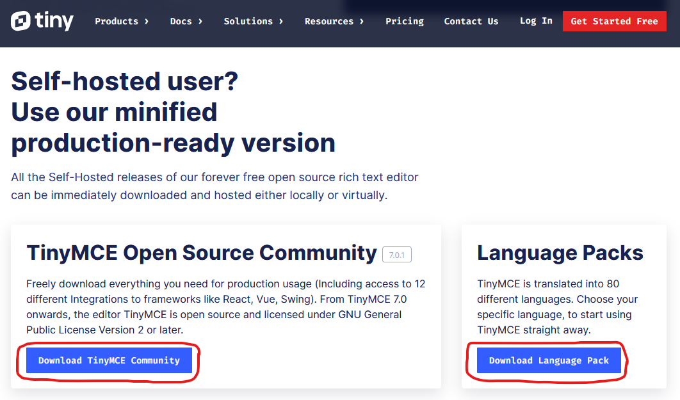Click the 7.0.1 version badge

[x=397, y=255]
